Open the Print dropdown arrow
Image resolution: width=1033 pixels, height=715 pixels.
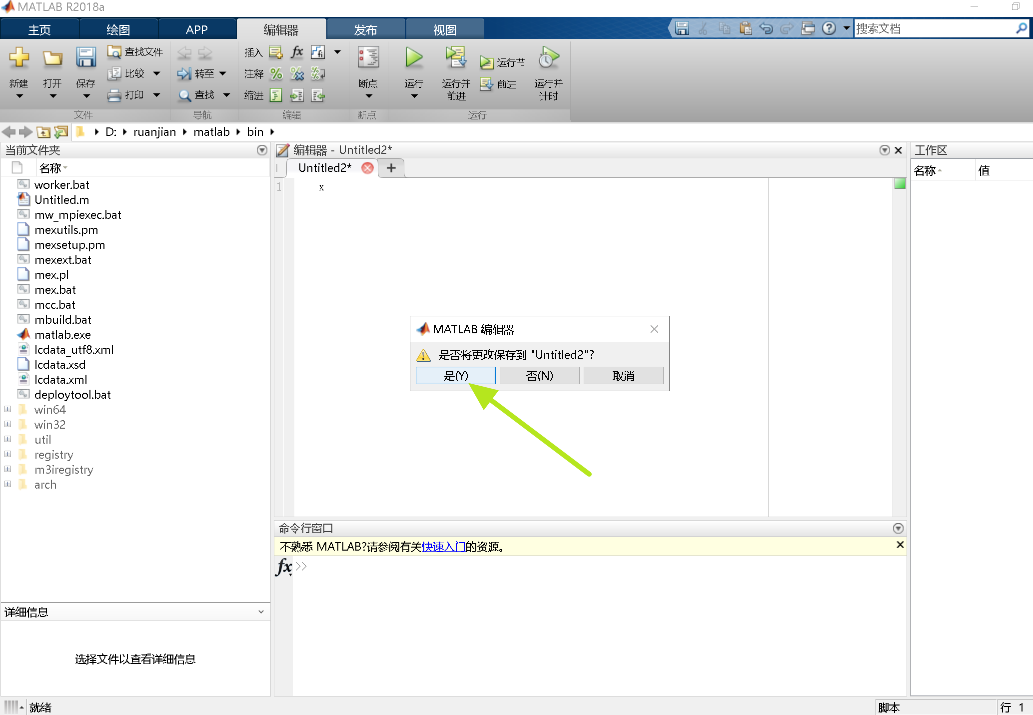coord(156,95)
